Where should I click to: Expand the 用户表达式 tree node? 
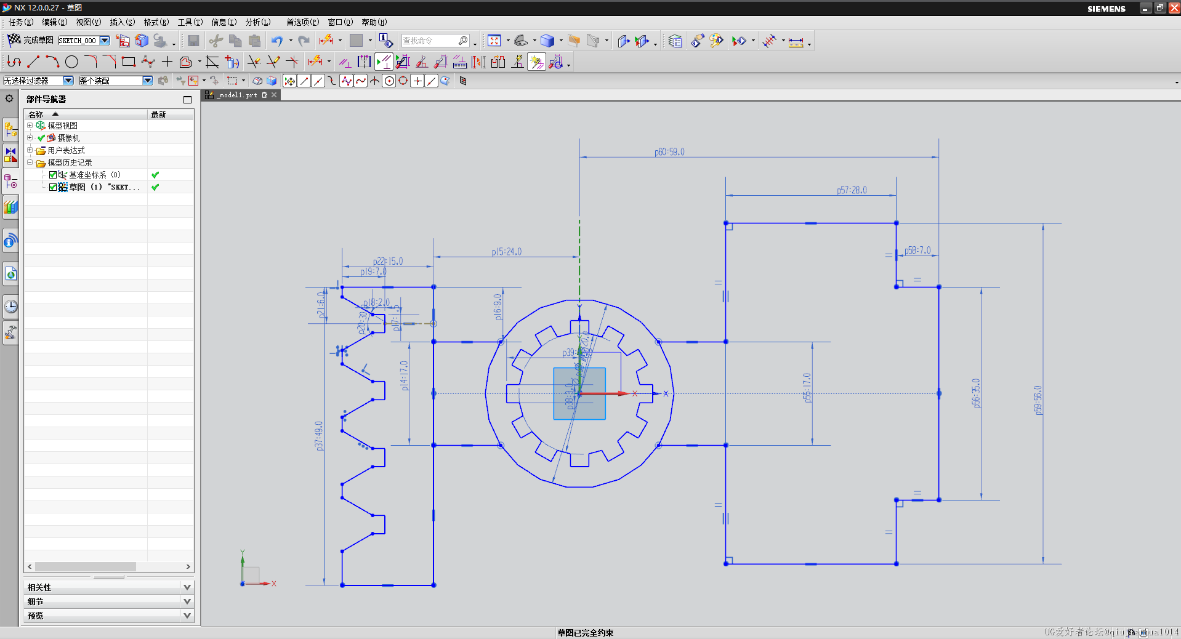pos(30,150)
